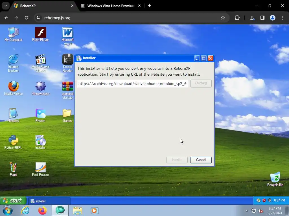Click the muted volume tray icon
This screenshot has width=289, height=216.
click(x=260, y=211)
